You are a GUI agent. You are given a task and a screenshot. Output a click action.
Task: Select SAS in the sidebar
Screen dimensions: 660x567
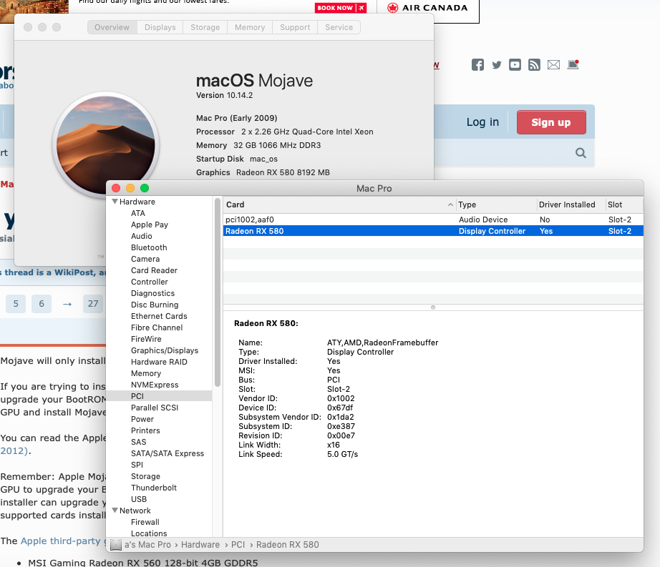point(138,442)
